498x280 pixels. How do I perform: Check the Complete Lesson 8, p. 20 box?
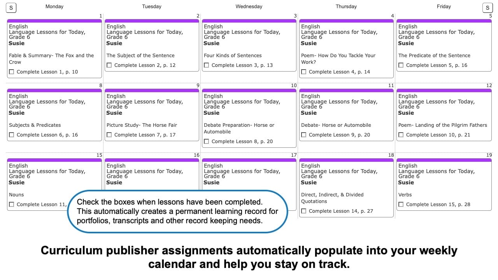pos(207,142)
